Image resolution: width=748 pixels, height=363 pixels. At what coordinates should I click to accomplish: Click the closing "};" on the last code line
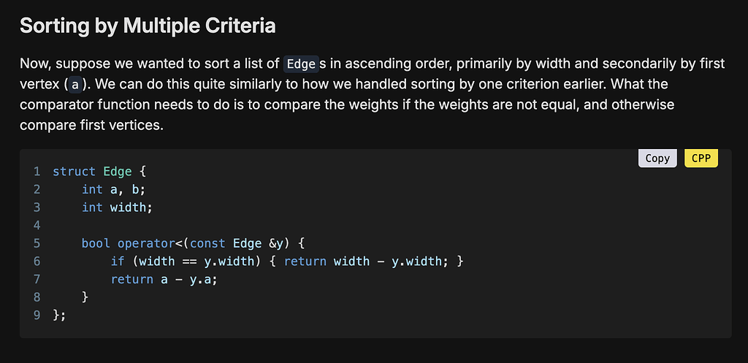pyautogui.click(x=59, y=314)
